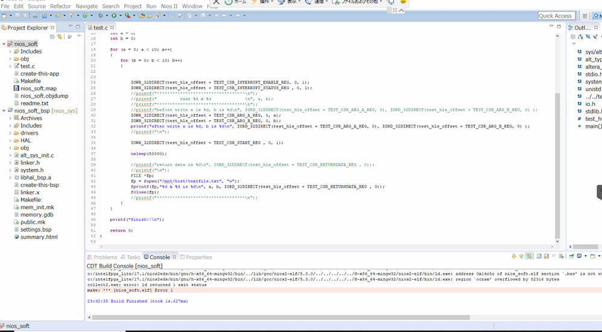Click the green Run button in toolbar
The image size is (602, 332).
pyautogui.click(x=113, y=16)
